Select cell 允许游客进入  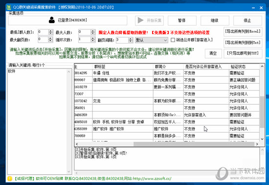coord(206,115)
